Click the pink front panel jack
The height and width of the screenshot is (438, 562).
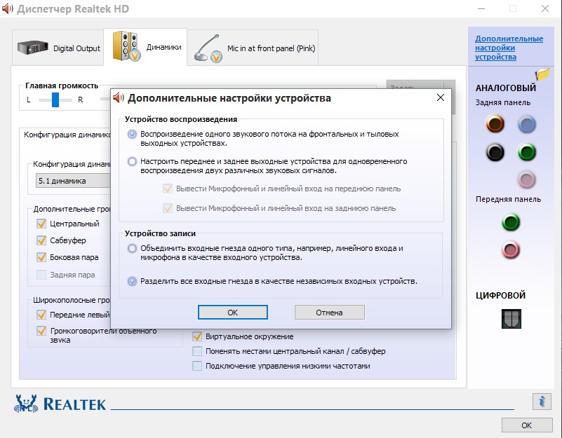[x=511, y=249]
